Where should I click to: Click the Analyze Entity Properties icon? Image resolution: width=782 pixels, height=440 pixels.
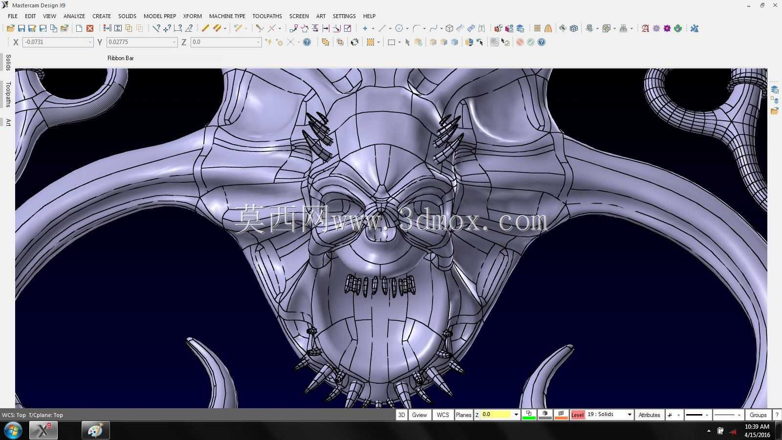(156, 28)
